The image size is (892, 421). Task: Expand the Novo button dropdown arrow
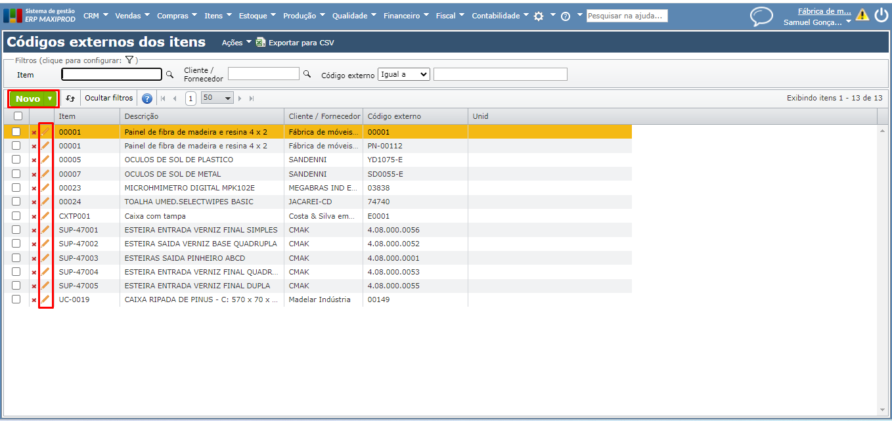click(x=50, y=99)
